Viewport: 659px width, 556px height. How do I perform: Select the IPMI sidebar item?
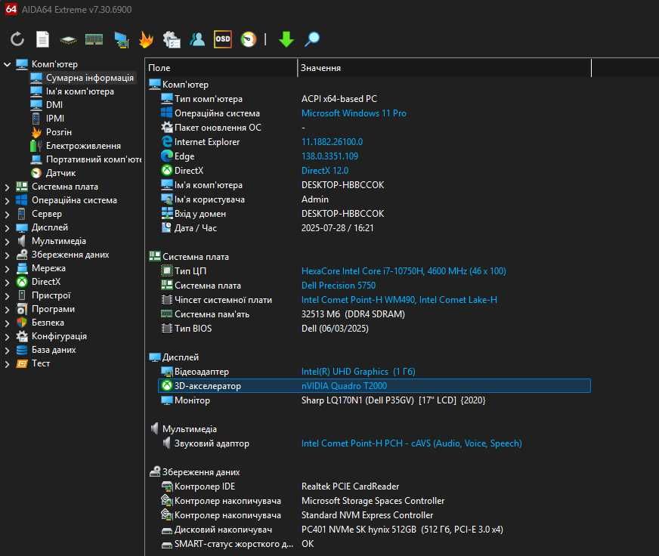pos(48,118)
